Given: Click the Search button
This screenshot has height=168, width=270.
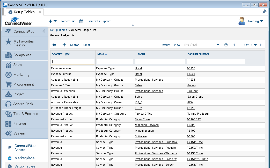Looking at the screenshot, I should point(75,45).
